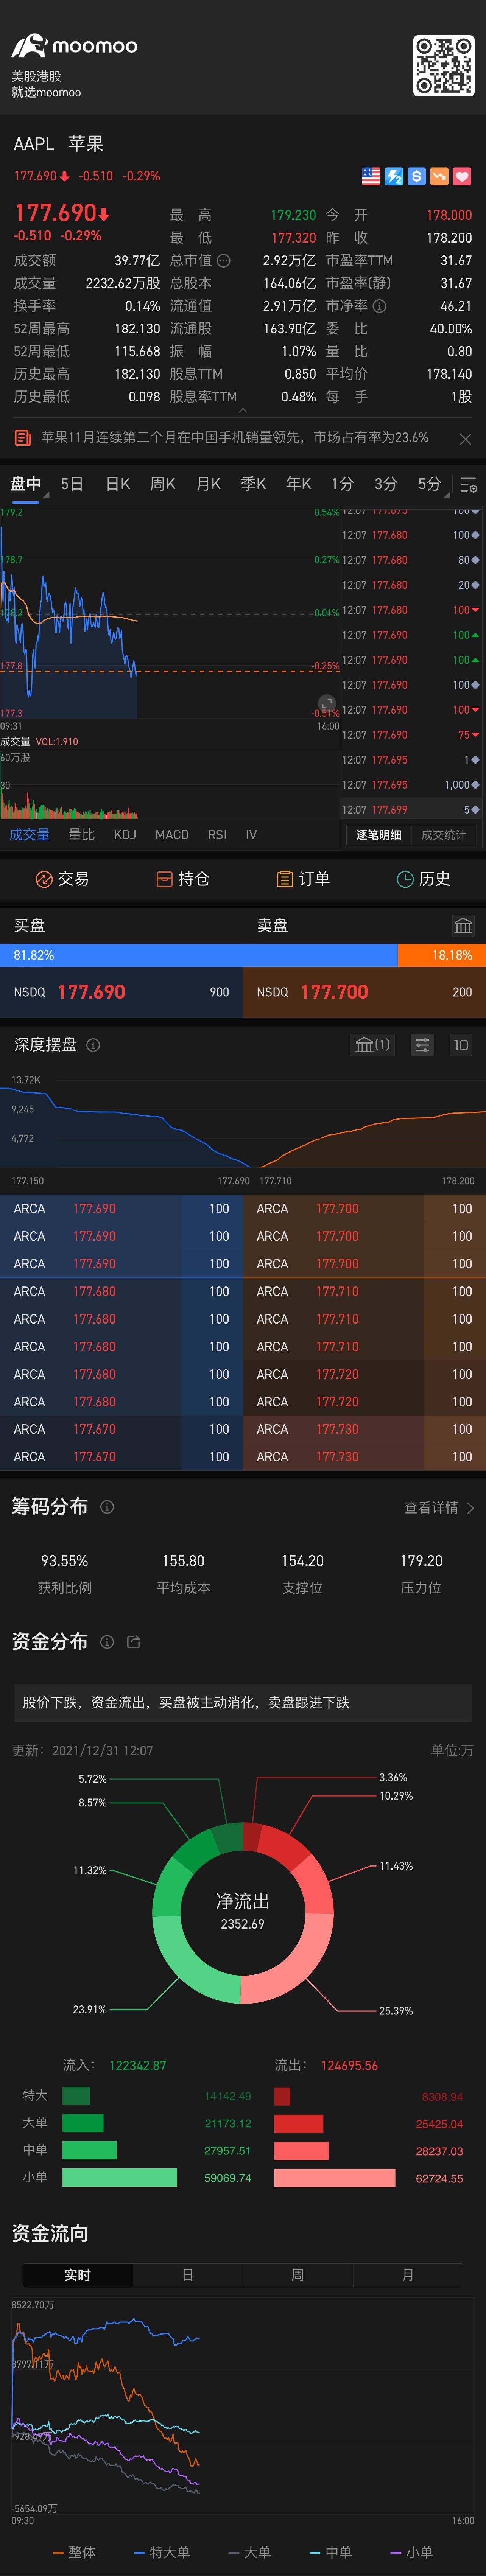Viewport: 486px width, 2576px height.
Task: Switch to the 季K chart tab
Action: 253,484
